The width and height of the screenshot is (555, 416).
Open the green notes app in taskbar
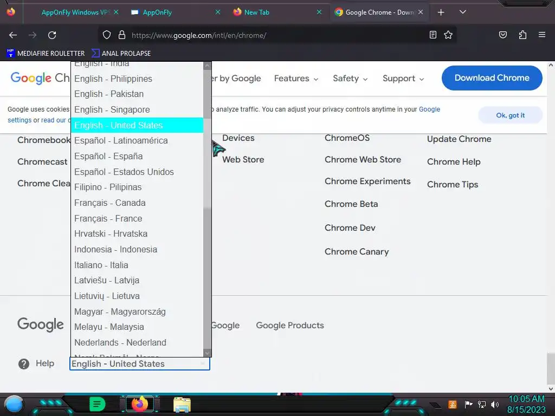click(98, 404)
